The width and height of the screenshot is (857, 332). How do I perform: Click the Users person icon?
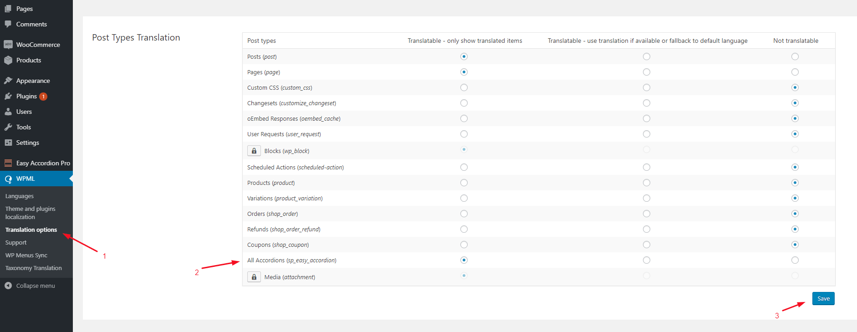pos(8,112)
